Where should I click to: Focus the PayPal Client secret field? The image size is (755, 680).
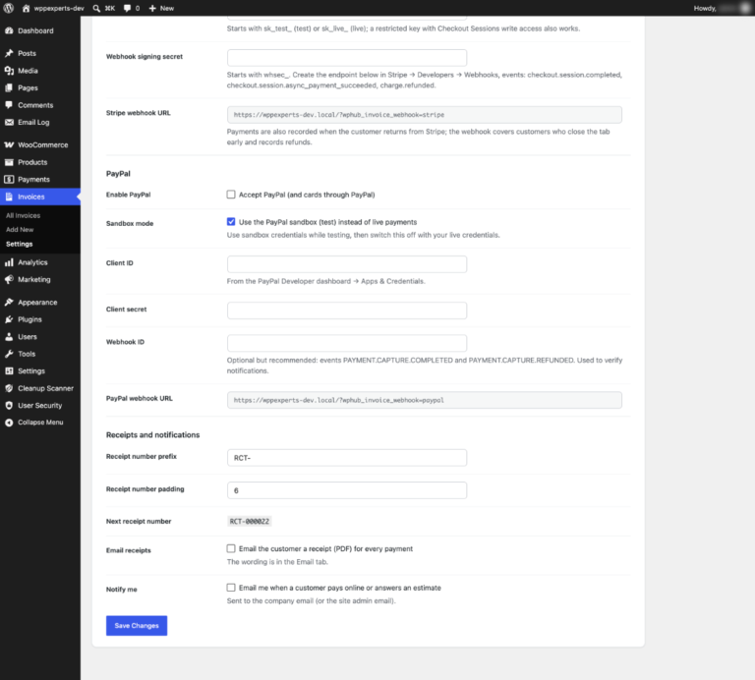(x=347, y=311)
